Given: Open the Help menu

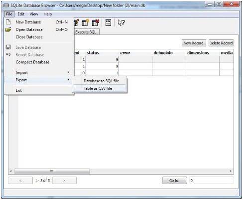Looking at the screenshot, I should (48, 14).
